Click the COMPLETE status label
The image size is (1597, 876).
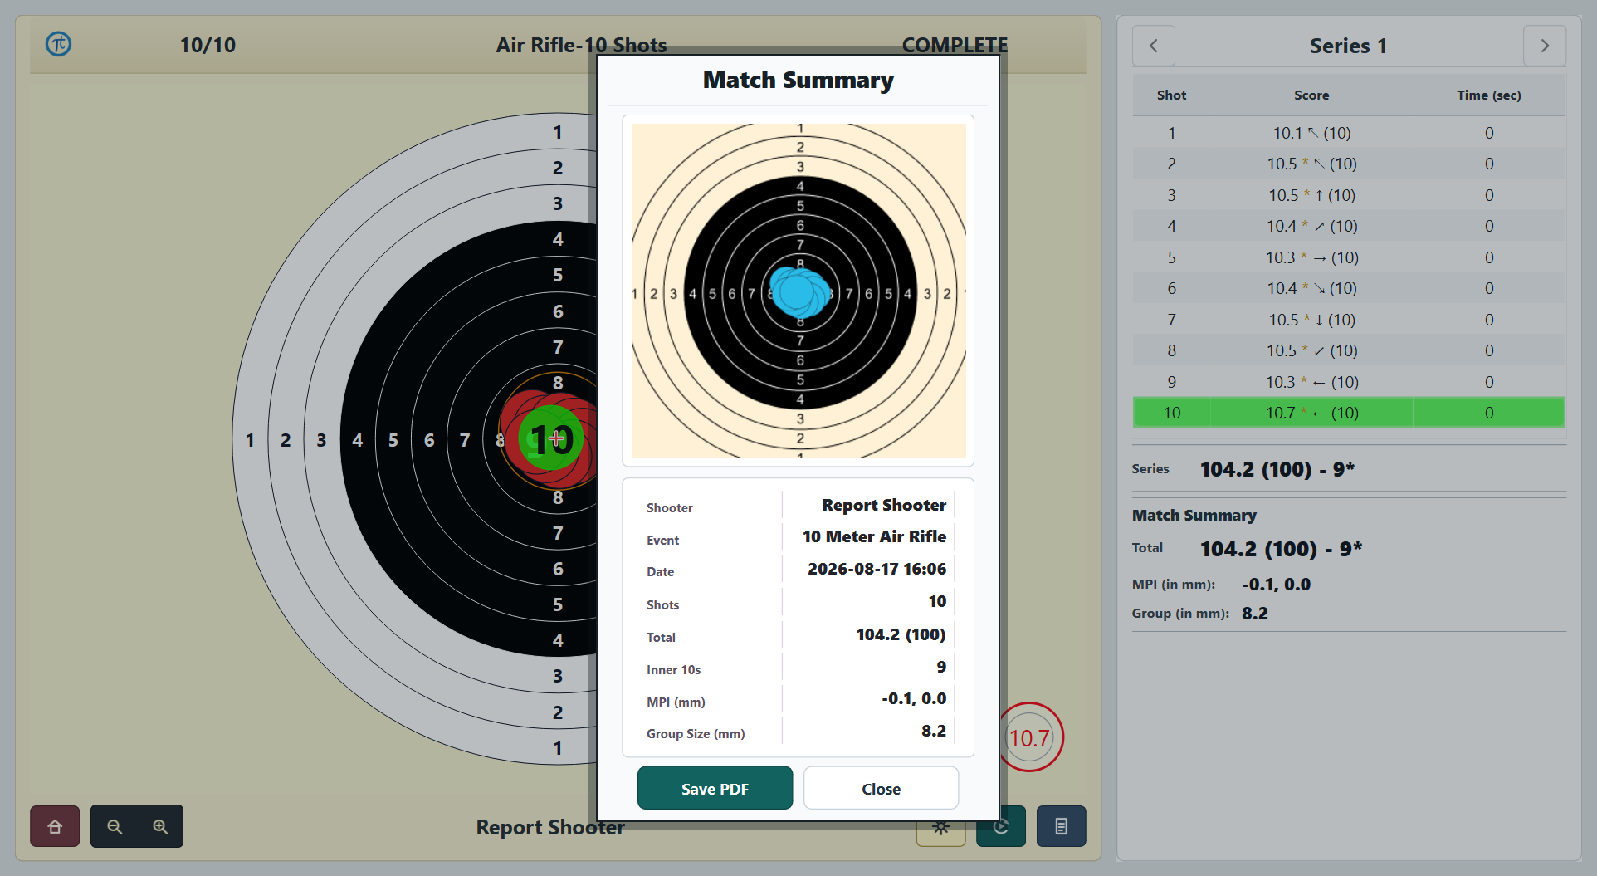[x=955, y=45]
